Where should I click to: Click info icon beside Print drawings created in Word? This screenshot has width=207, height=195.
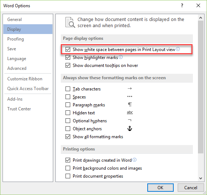(x=134, y=160)
